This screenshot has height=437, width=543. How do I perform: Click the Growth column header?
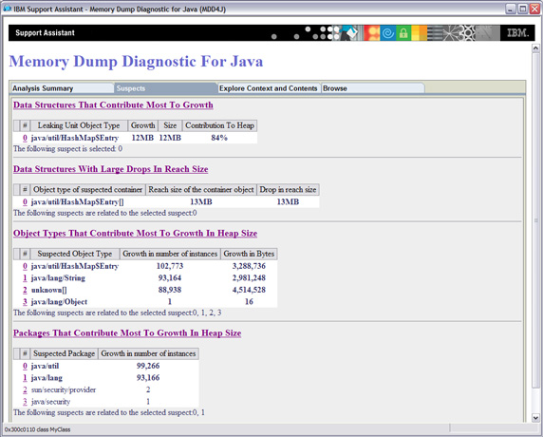click(143, 125)
